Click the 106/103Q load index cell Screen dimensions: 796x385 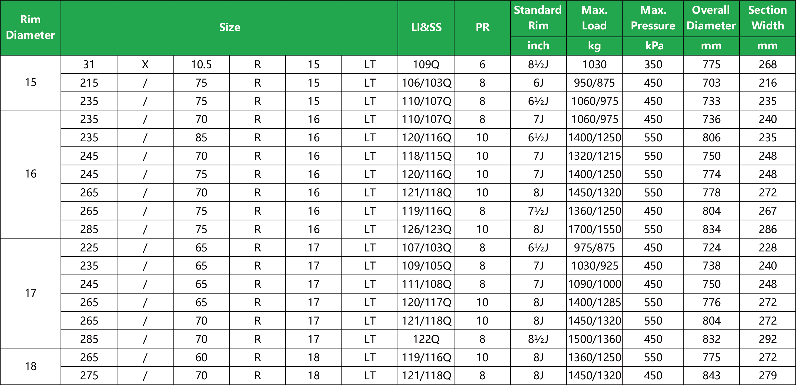click(426, 83)
